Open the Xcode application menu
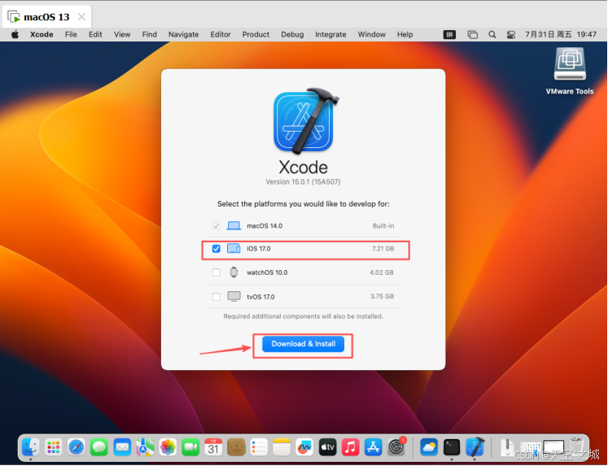 [x=42, y=34]
